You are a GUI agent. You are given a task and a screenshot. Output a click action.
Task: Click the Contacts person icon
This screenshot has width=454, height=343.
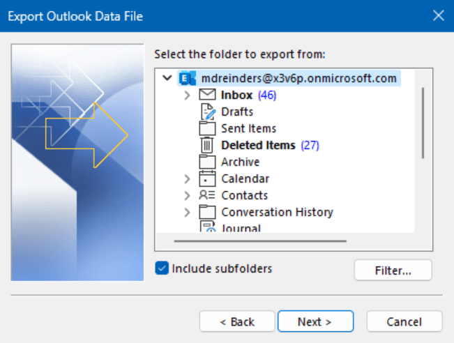[207, 195]
